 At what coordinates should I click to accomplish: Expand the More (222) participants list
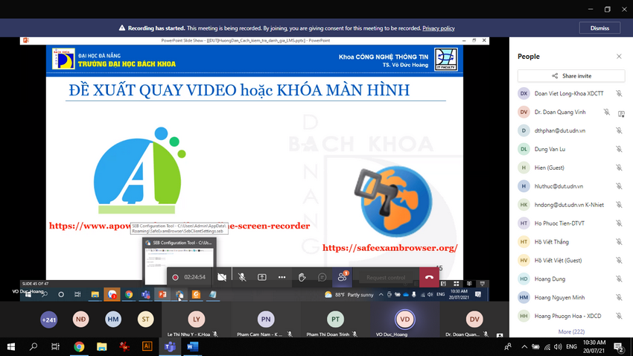(x=571, y=331)
